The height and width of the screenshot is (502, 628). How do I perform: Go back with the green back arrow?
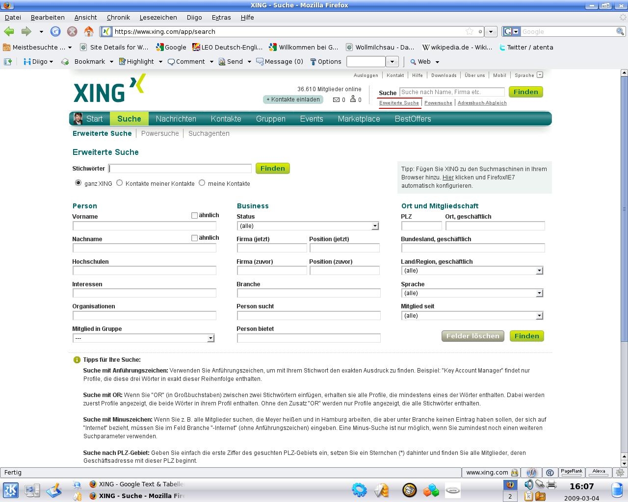click(x=9, y=31)
